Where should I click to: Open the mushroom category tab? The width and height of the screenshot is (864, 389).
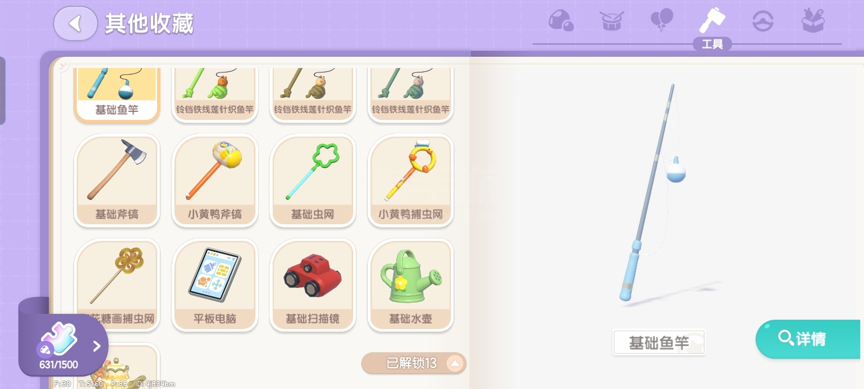coord(561,21)
